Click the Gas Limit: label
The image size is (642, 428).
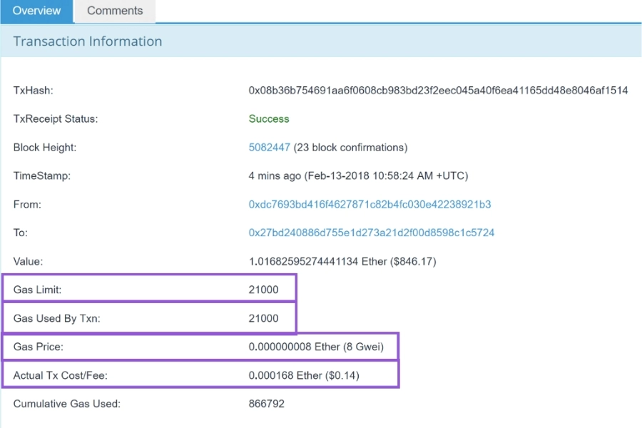[x=37, y=290]
